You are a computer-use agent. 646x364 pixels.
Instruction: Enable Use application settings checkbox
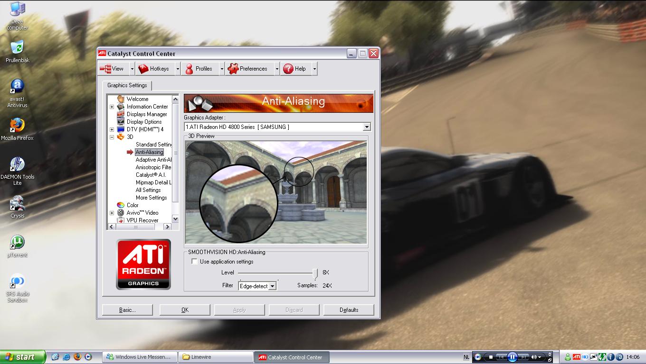tap(194, 262)
